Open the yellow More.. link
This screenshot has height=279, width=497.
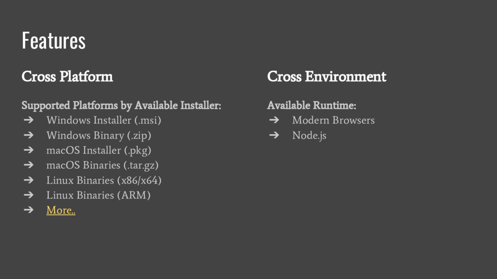click(61, 210)
